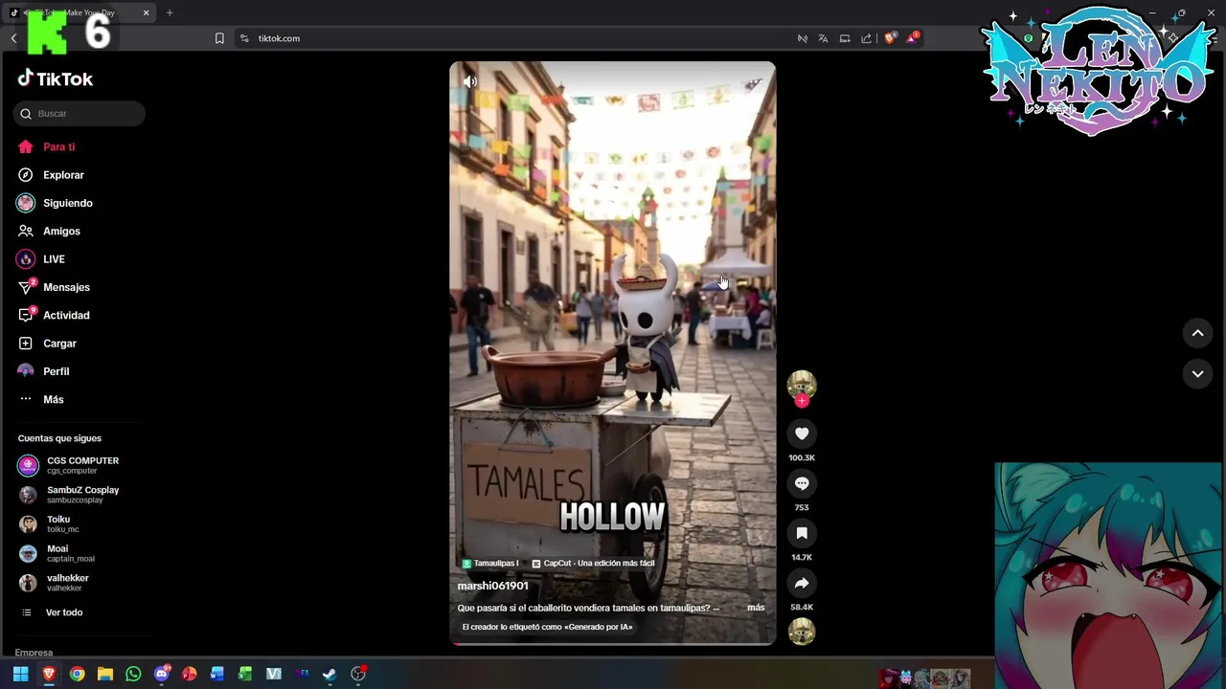The height and width of the screenshot is (689, 1226).
Task: Click the Buscar search field
Action: tap(79, 114)
